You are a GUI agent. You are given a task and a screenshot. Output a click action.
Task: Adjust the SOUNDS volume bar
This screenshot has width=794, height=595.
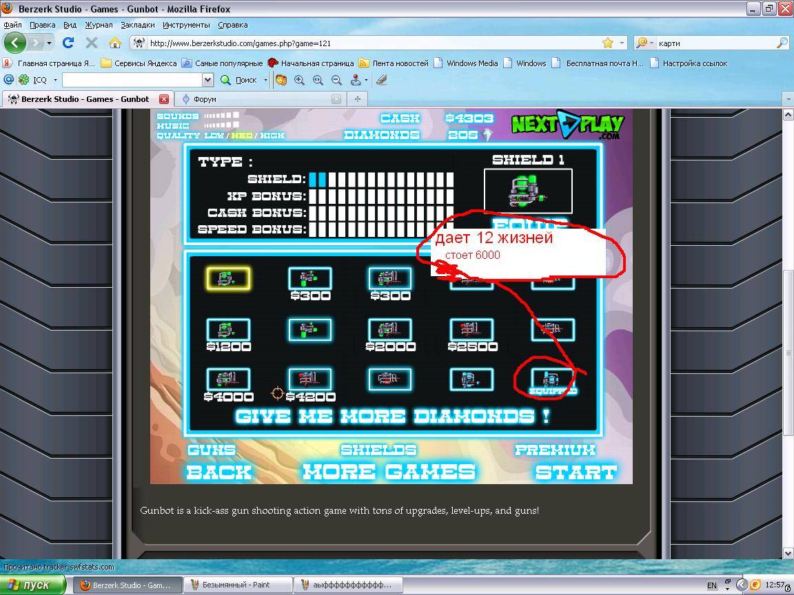[221, 116]
